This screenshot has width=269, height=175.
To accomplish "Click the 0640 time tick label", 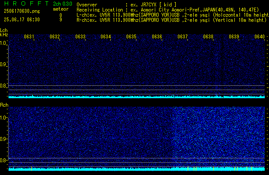I will [x=260, y=37].
